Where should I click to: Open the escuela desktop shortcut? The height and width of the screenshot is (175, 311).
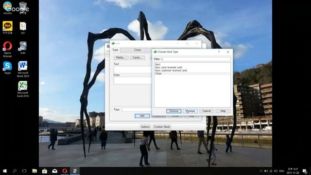point(8,8)
